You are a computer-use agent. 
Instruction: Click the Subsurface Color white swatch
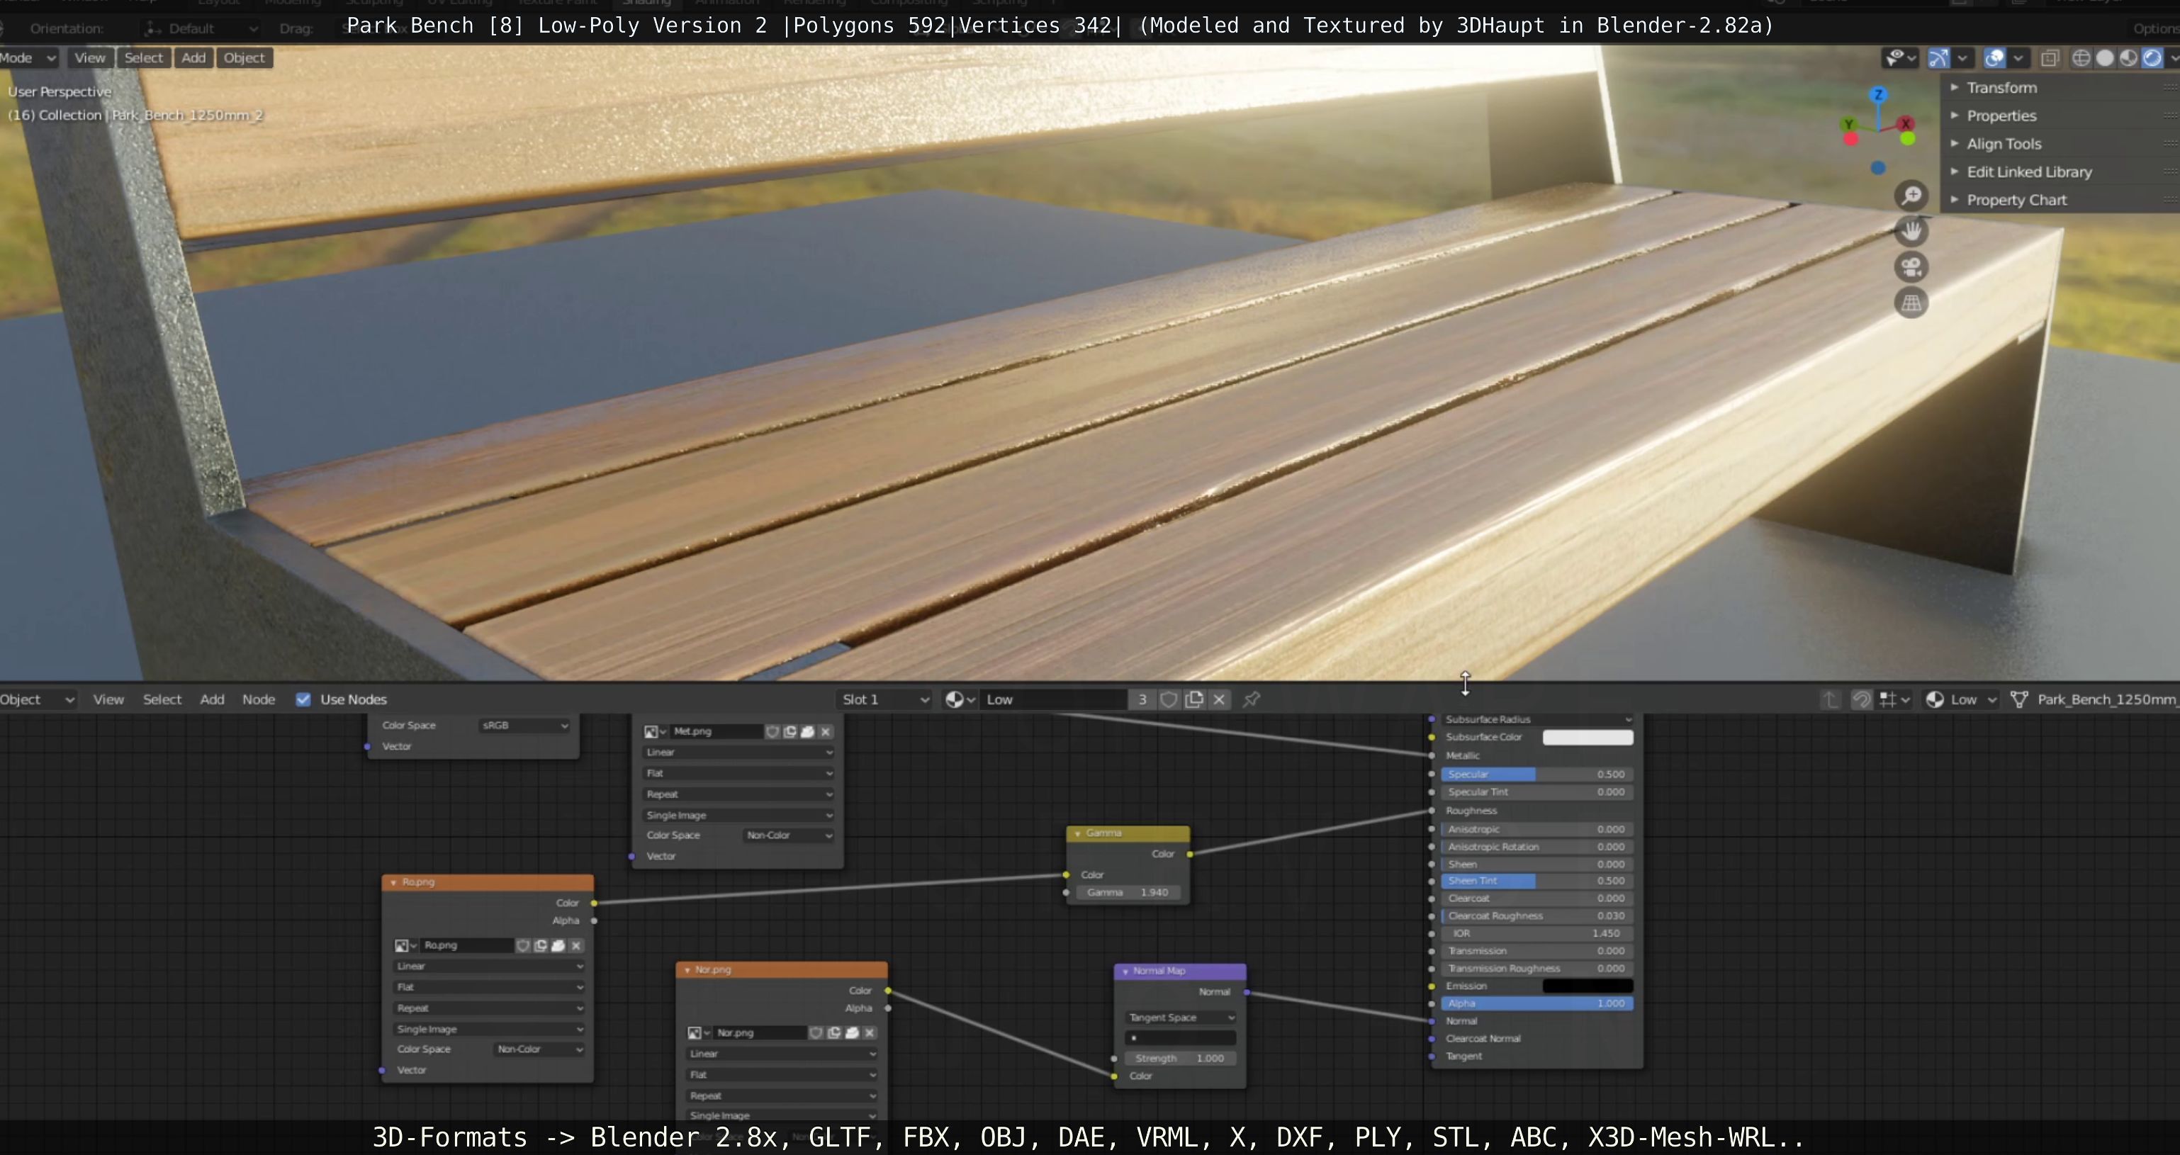pos(1587,737)
